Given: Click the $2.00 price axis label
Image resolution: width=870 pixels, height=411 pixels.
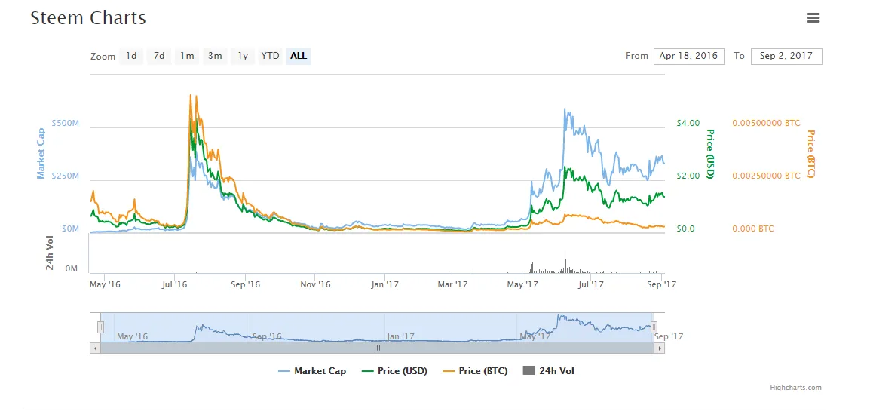Looking at the screenshot, I should 688,176.
